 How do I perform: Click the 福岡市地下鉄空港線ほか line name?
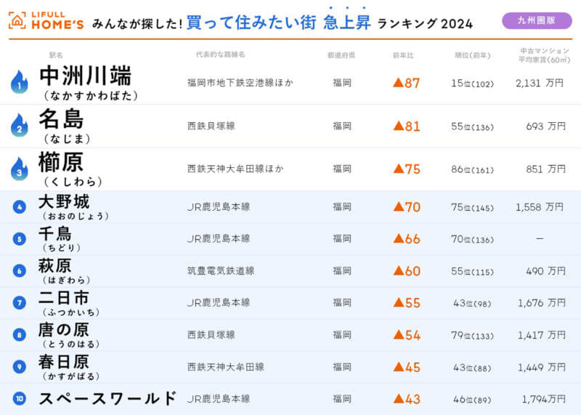tap(240, 83)
